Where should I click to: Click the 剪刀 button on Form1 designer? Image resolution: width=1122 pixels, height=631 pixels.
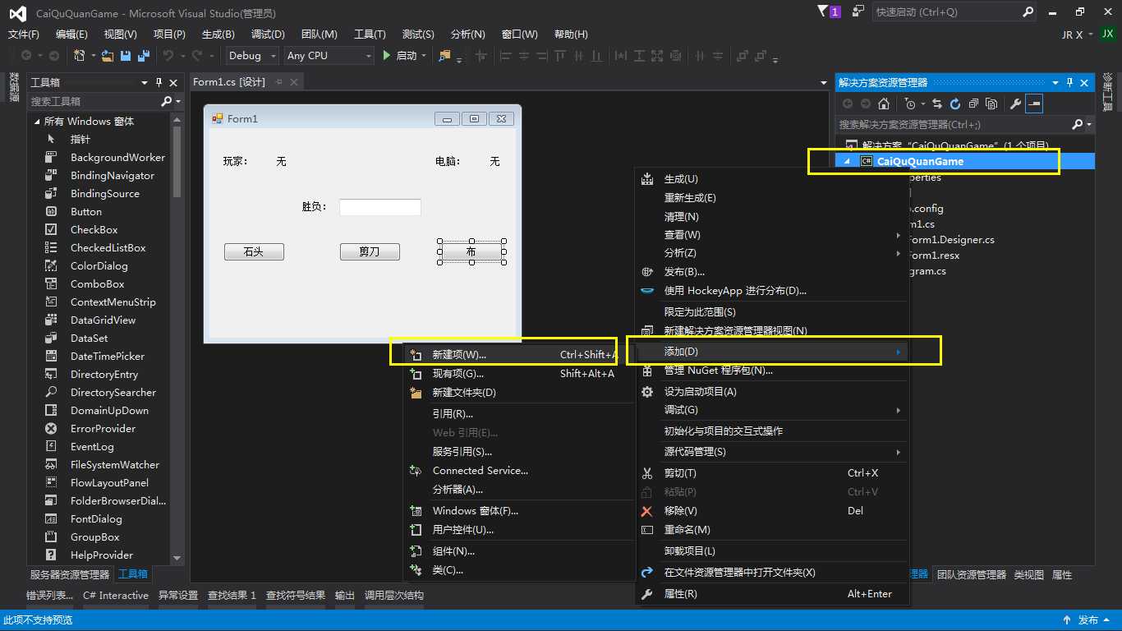(x=370, y=251)
